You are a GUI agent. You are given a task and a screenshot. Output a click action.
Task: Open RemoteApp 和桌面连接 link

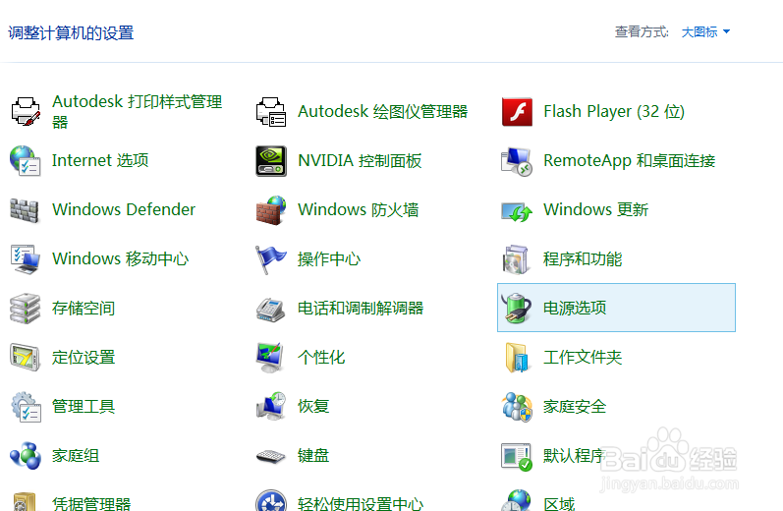click(x=629, y=160)
